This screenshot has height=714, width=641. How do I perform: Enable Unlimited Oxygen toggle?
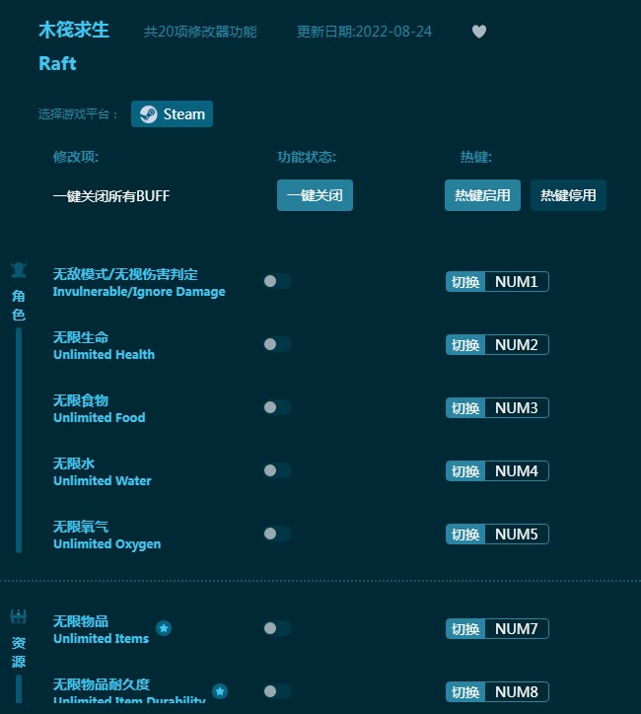coord(277,534)
